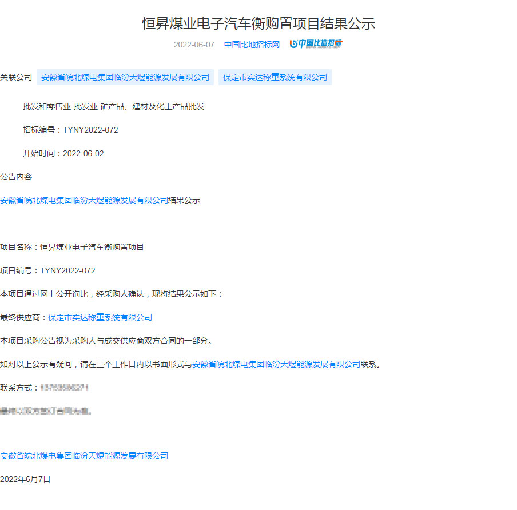This screenshot has height=510, width=517.
Task: Click the 招标编号 TYNY2022-072 line
Action: click(70, 130)
